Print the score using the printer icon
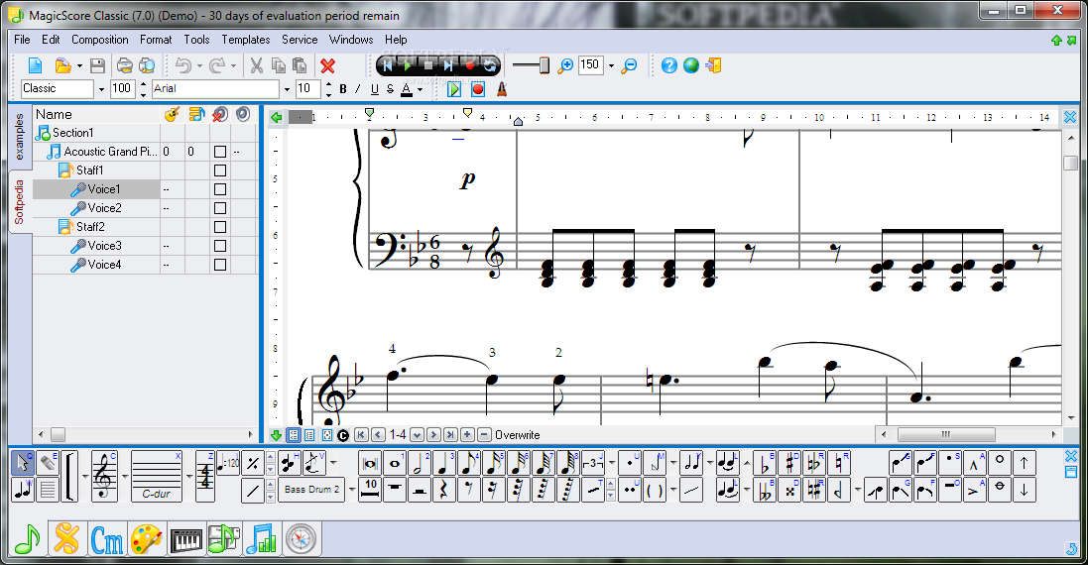This screenshot has width=1088, height=565. pos(124,65)
